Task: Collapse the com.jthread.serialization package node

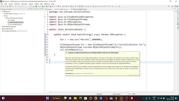Action: tap(5, 18)
